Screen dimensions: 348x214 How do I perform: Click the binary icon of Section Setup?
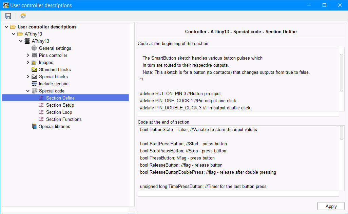point(41,105)
